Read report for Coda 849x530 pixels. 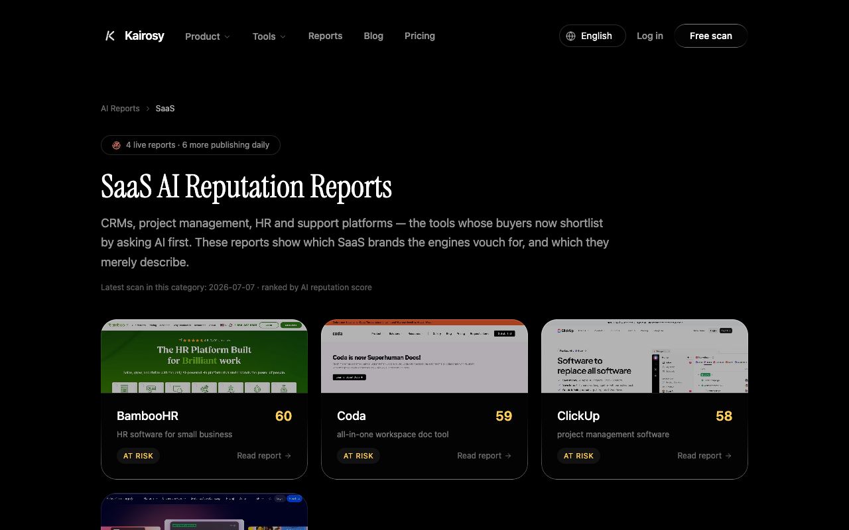coord(484,456)
